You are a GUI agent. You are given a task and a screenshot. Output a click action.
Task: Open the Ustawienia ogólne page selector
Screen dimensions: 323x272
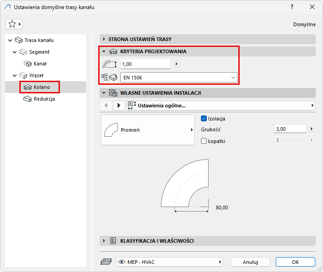click(x=221, y=106)
